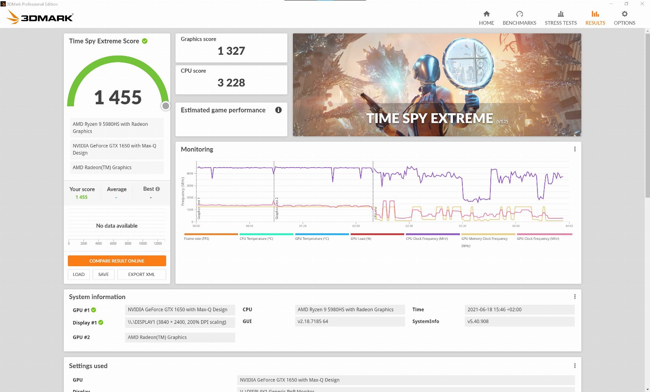Toggle the GPU Temperature legend
Screen dimensions: 650x392
point(322,237)
